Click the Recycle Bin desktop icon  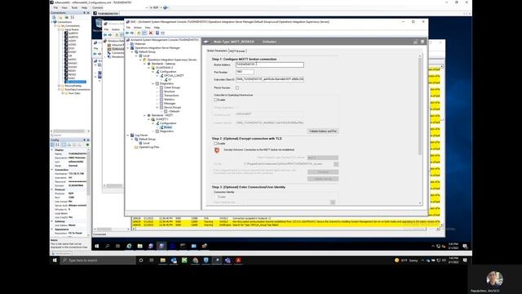99,24
